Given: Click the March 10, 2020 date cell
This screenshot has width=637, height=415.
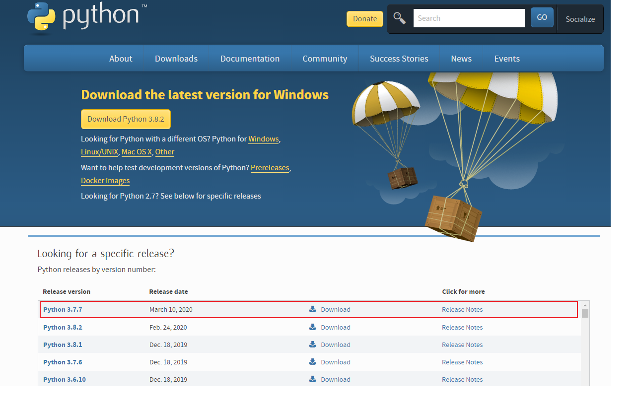Looking at the screenshot, I should tap(171, 309).
